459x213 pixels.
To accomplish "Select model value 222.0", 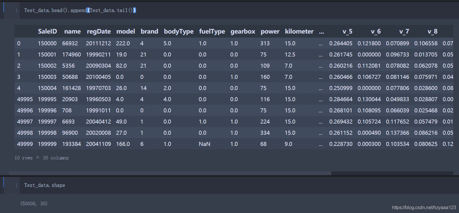I will (123, 43).
